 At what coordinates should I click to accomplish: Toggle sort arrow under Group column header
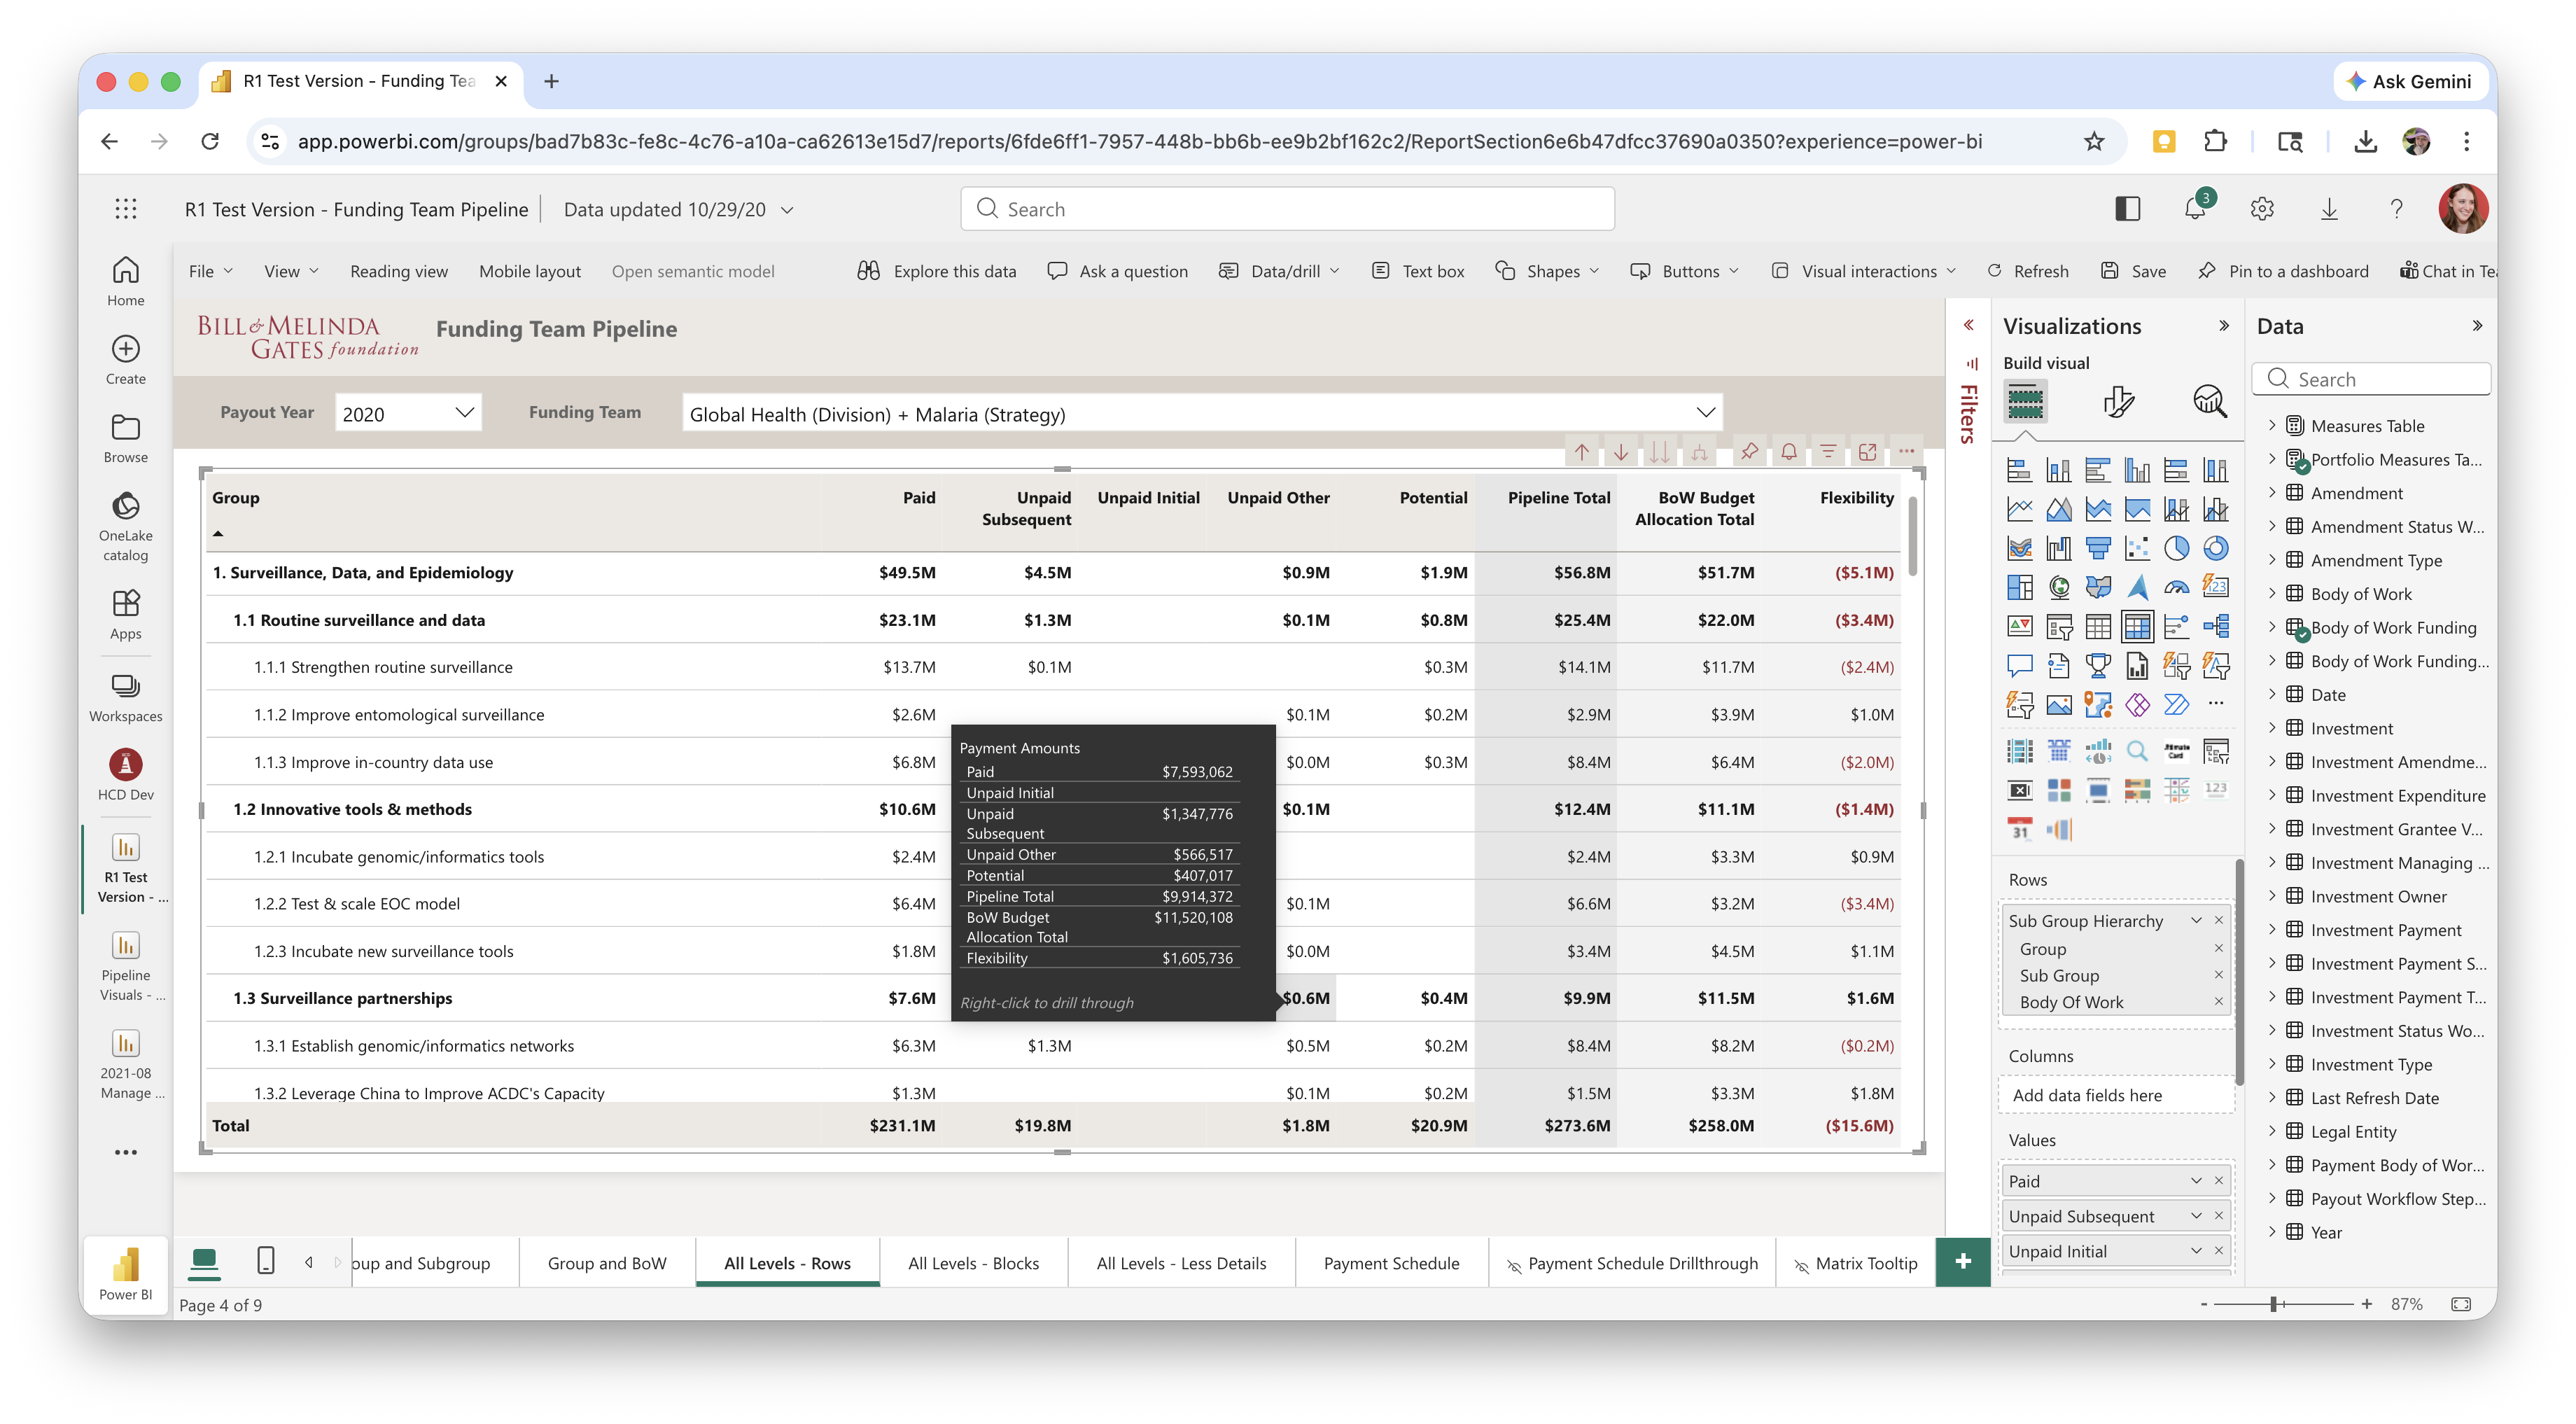pos(218,534)
